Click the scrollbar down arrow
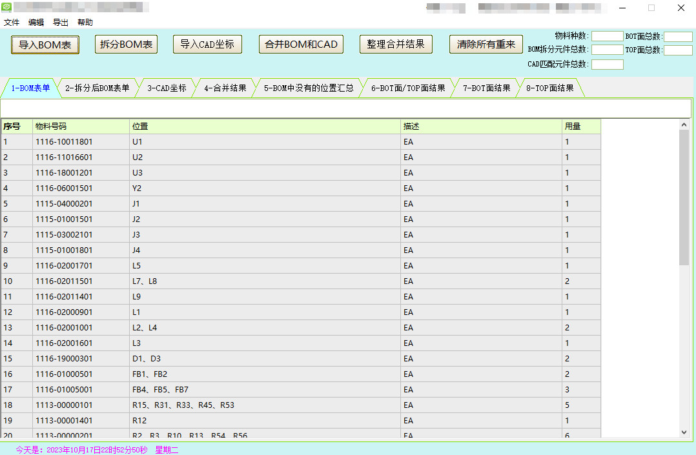Screen dimensions: 696x455 click(684, 432)
